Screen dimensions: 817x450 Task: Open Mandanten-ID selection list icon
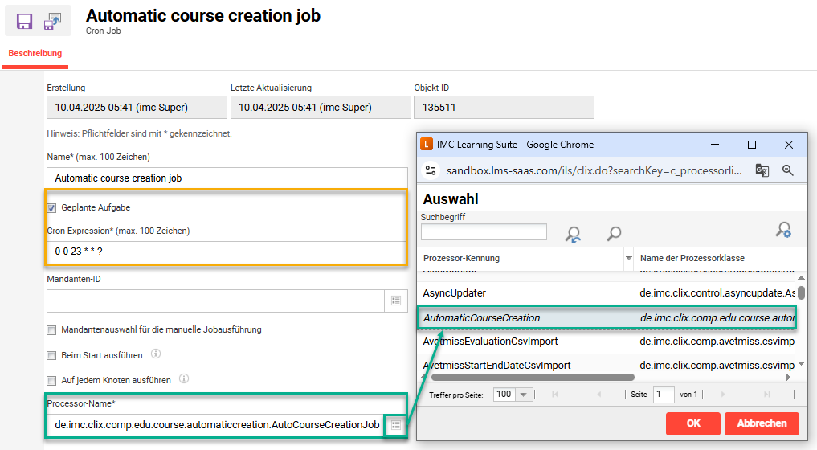coord(395,301)
